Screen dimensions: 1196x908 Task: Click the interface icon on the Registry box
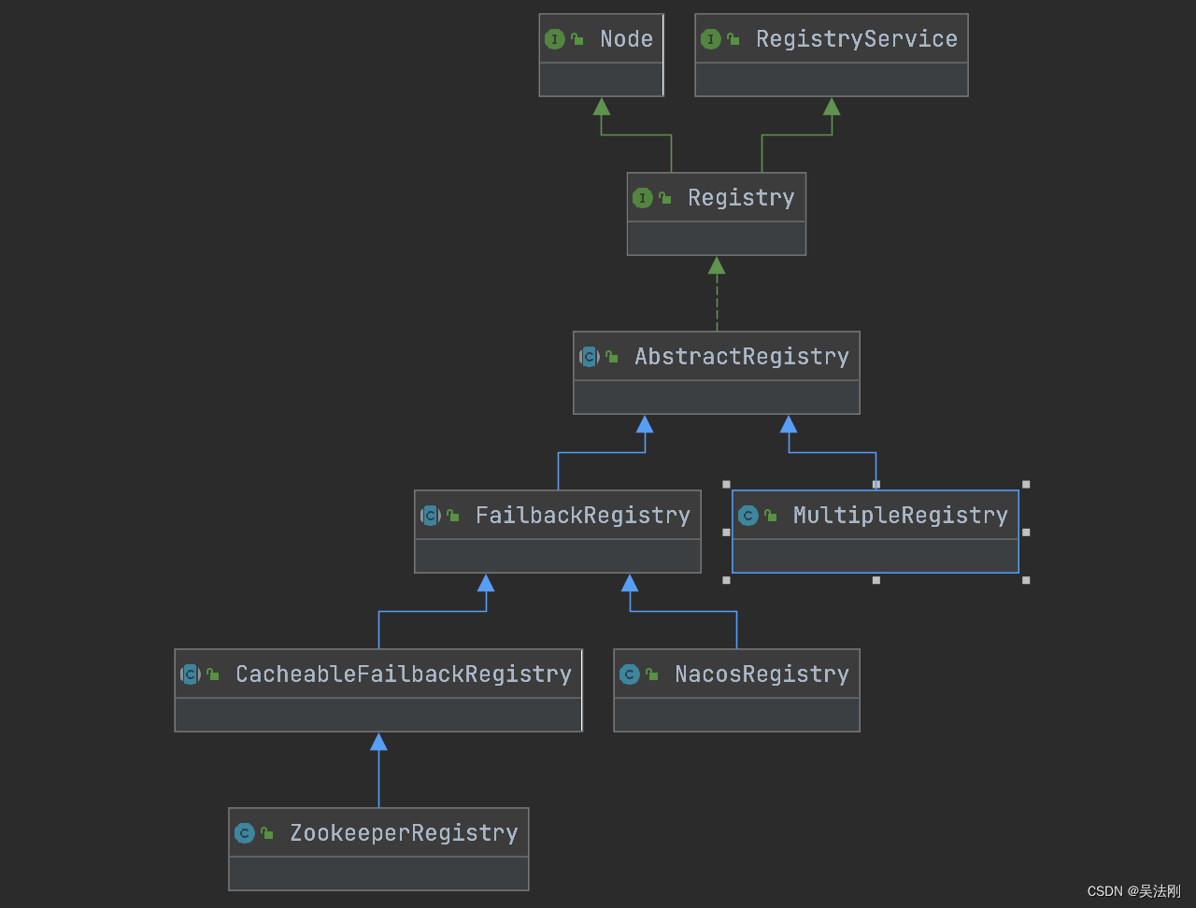pos(643,198)
